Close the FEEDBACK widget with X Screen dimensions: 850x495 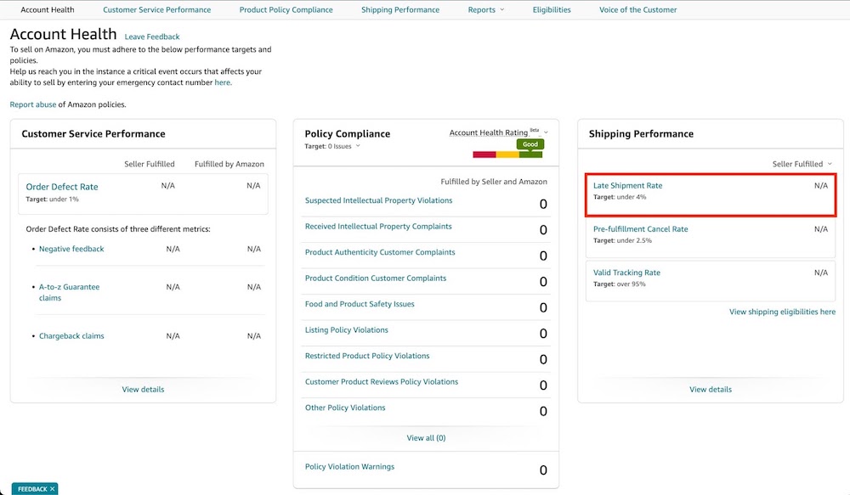point(52,489)
